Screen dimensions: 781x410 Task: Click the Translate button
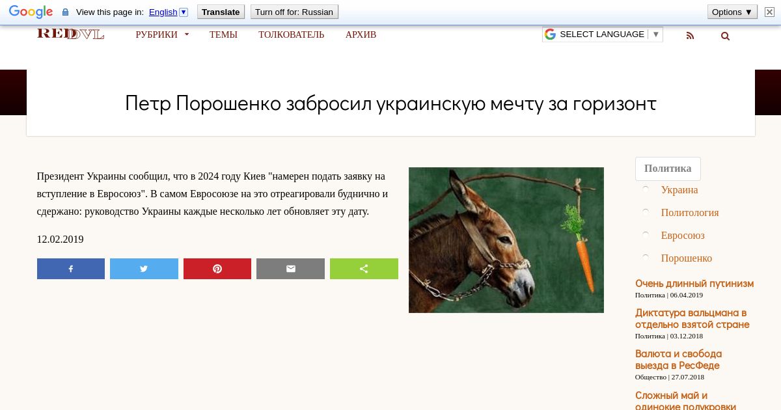click(x=221, y=12)
